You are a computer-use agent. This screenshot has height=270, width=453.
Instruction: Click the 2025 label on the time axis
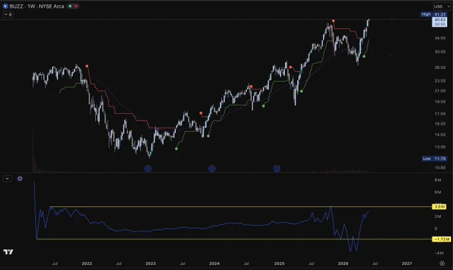279,263
